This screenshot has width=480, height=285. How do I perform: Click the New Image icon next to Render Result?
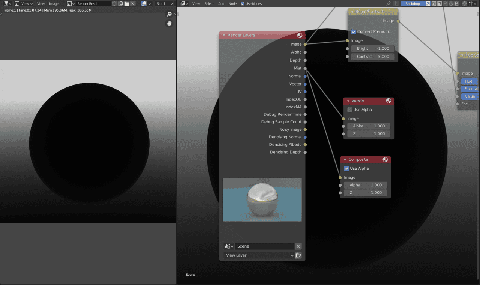coord(120,3)
